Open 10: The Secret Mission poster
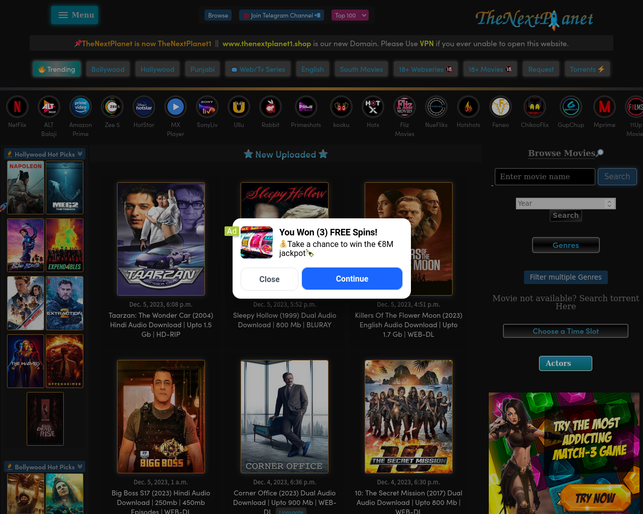 pyautogui.click(x=408, y=417)
